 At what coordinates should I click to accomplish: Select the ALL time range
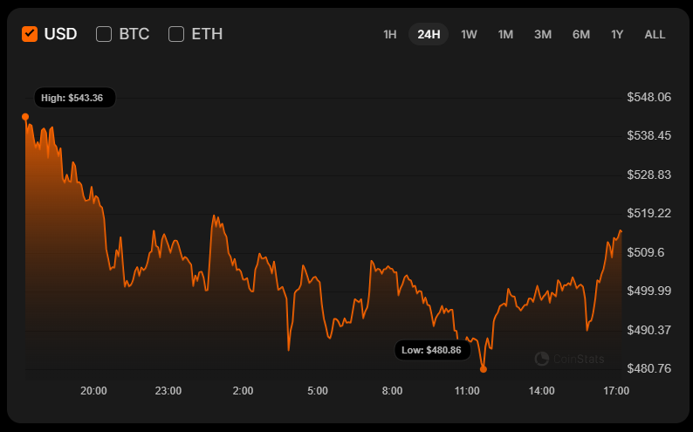point(655,34)
